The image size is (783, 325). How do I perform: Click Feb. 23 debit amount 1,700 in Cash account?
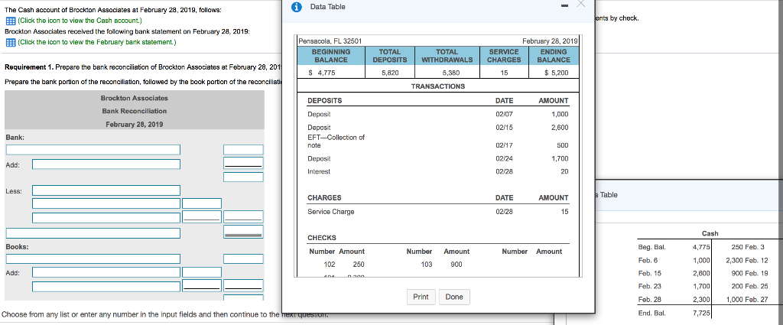[x=702, y=287]
